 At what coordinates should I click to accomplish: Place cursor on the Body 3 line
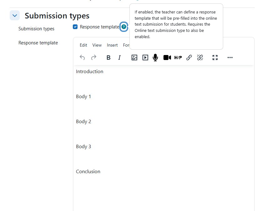(83, 147)
